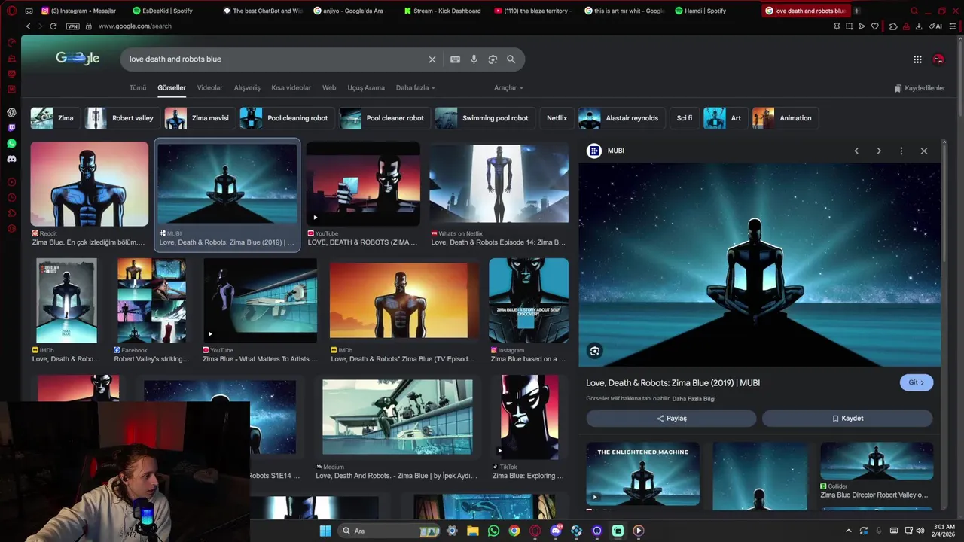The image size is (964, 542).
Task: Add page to bookmarks with heart icon
Action: pyautogui.click(x=874, y=26)
